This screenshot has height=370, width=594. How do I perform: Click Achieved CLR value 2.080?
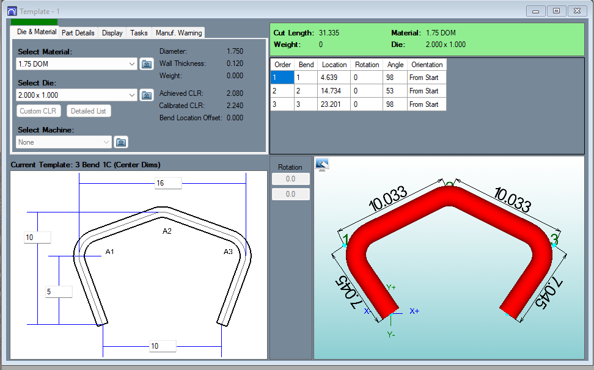[235, 93]
